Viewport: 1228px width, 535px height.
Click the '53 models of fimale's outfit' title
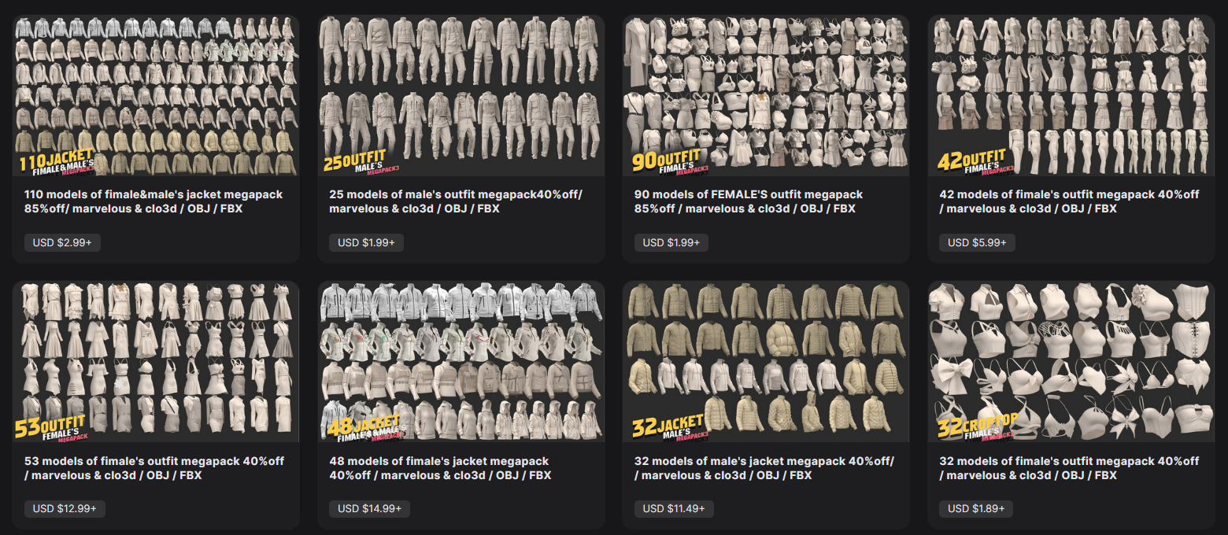point(154,468)
